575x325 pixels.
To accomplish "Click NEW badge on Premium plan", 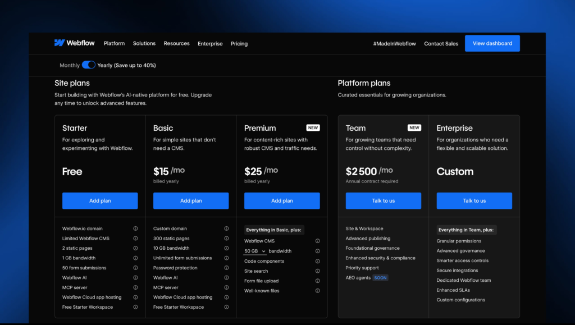I will pyautogui.click(x=313, y=128).
